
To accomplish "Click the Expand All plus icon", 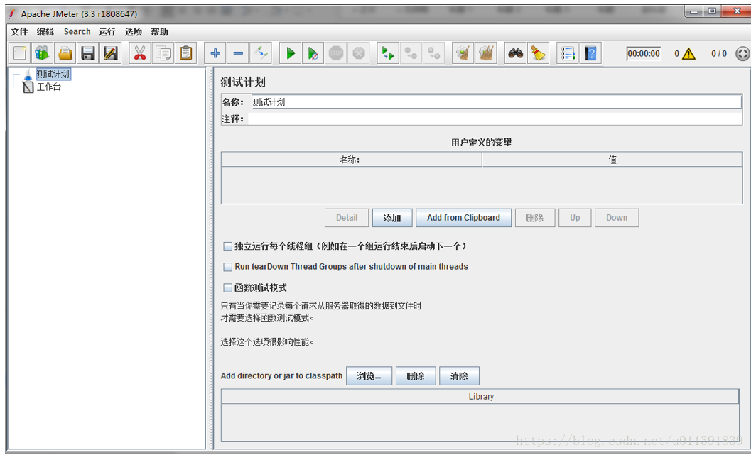I will pos(215,53).
